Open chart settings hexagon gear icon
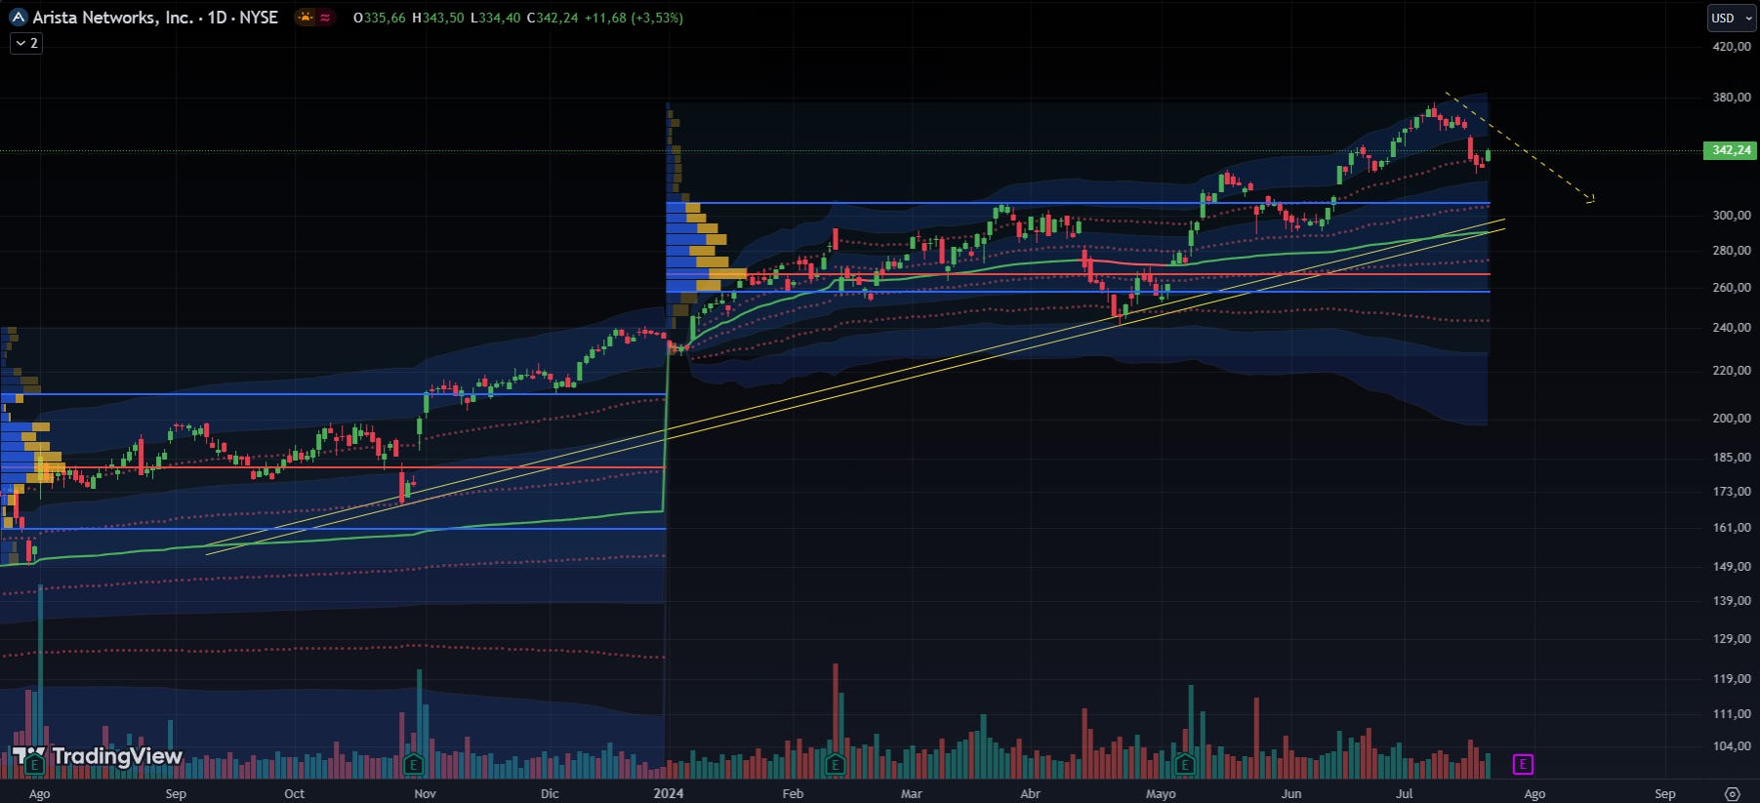Screen dimensions: 1760x803 pyautogui.click(x=1733, y=793)
